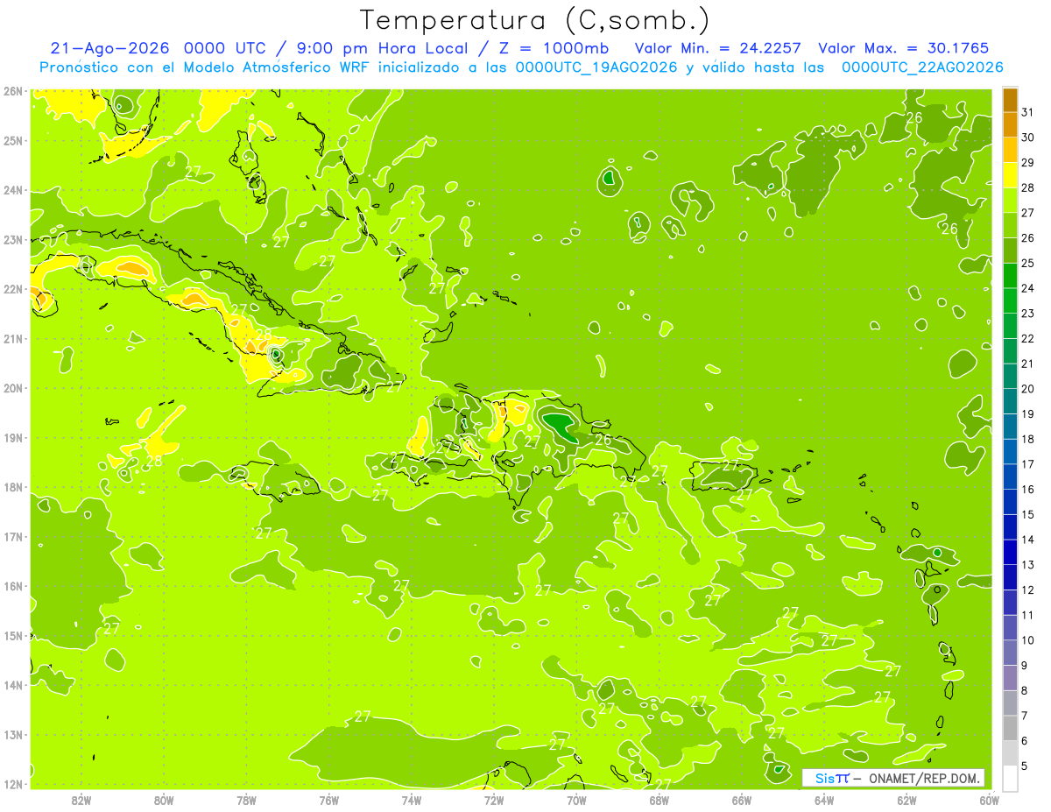Screen dimensions: 1051x812
Task: Click the color scale value "29"
Action: coord(1027,162)
